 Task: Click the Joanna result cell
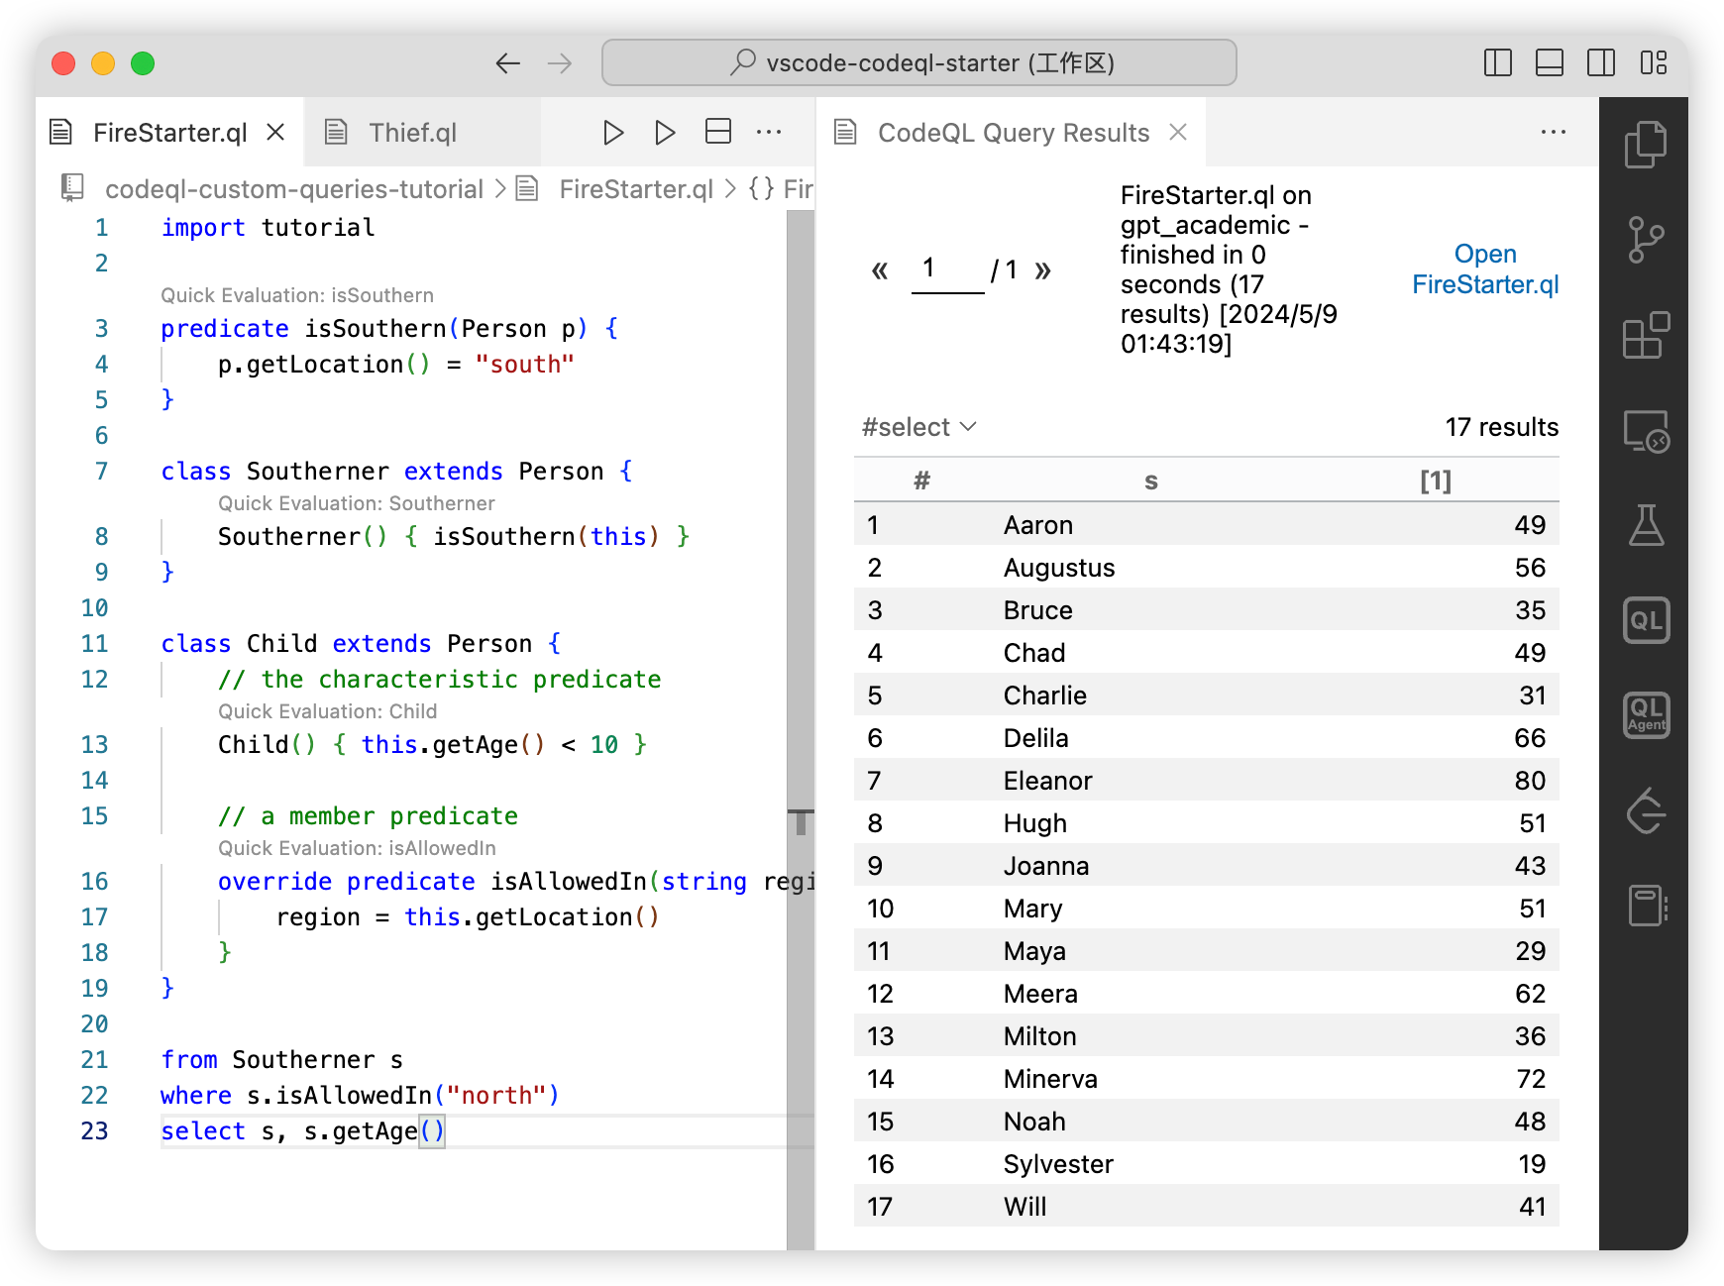[1045, 866]
